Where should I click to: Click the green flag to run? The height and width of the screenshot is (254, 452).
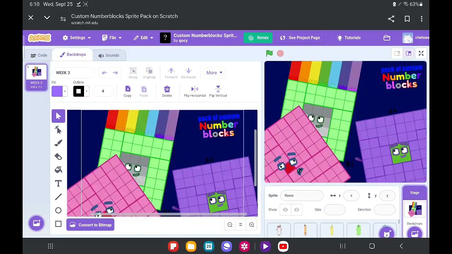tap(269, 53)
